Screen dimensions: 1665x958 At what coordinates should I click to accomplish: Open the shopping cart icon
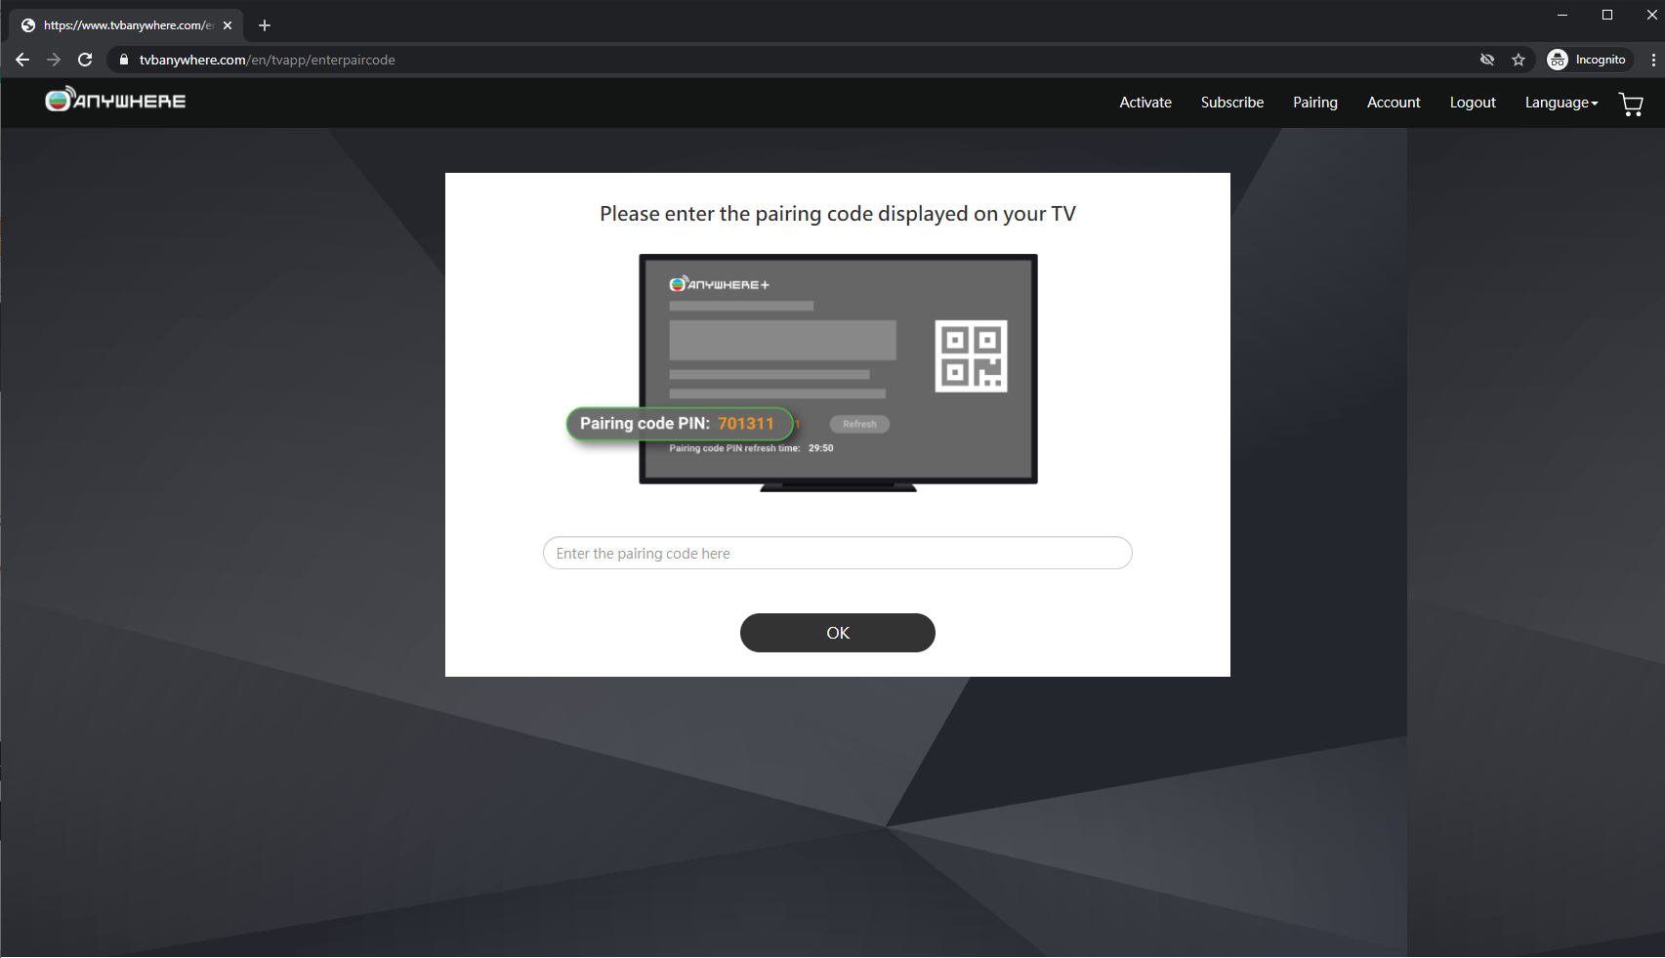(x=1631, y=104)
